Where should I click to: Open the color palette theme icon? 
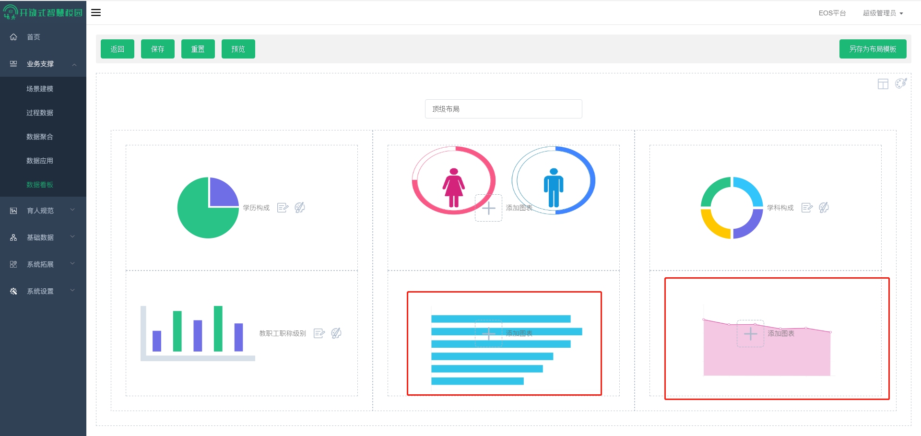coord(901,83)
